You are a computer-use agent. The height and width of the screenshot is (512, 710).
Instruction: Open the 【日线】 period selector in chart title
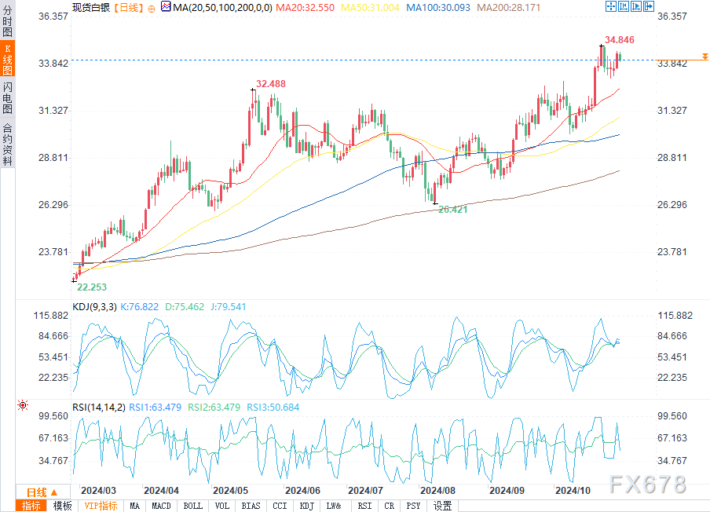coord(126,8)
